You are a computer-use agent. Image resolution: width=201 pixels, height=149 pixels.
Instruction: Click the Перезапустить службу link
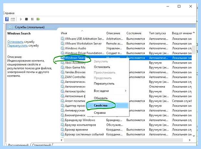coord(17,46)
